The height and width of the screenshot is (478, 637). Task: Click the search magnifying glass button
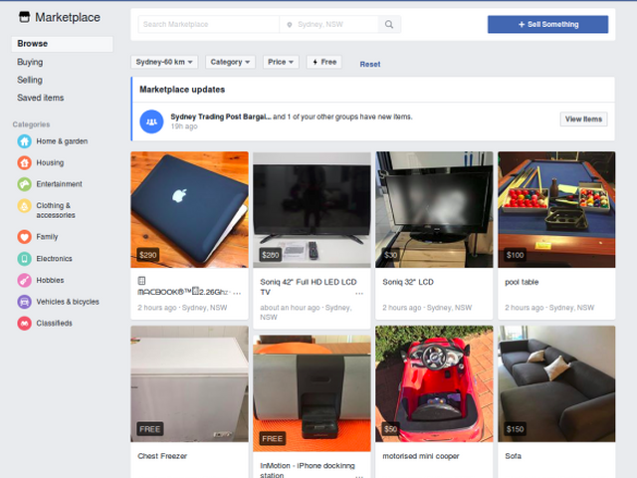tap(389, 24)
